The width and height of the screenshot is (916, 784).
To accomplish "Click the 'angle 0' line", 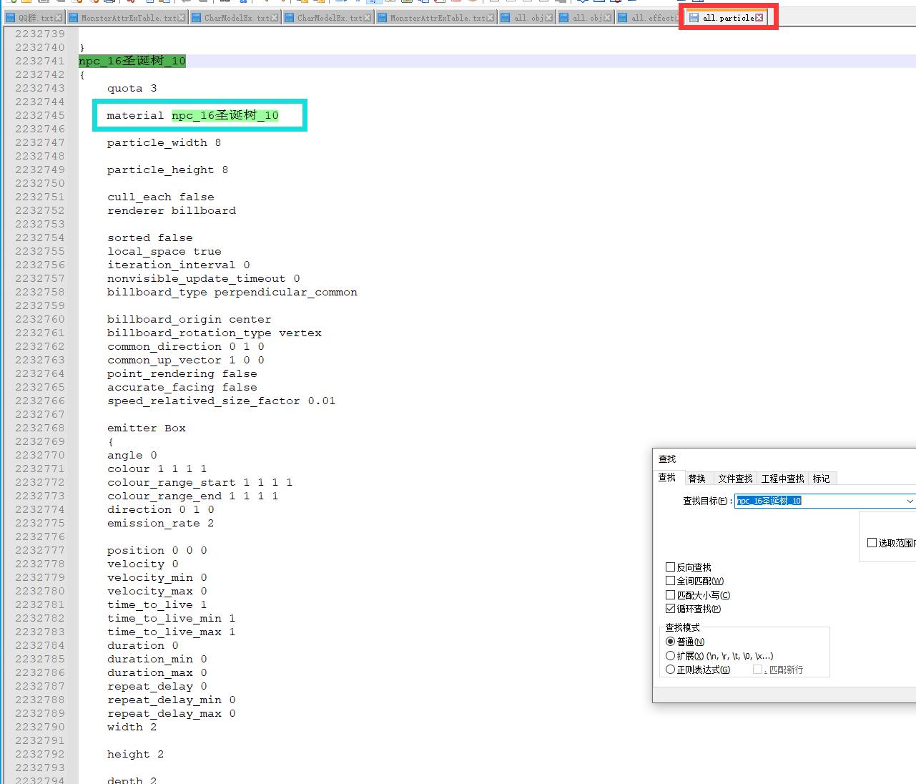I will click(132, 455).
